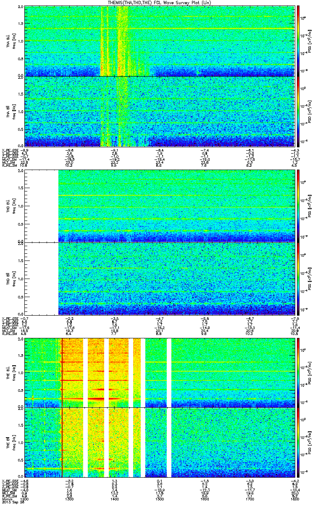Click PSD [nT²/Hz] label of top color bar
Screen dimensions: 315x505
point(309,41)
